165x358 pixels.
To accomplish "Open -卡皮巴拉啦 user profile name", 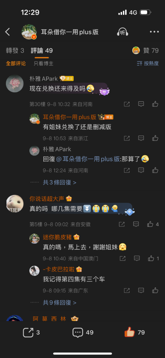I will point(59,269).
